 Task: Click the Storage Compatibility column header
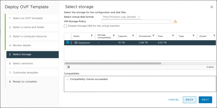104,36
